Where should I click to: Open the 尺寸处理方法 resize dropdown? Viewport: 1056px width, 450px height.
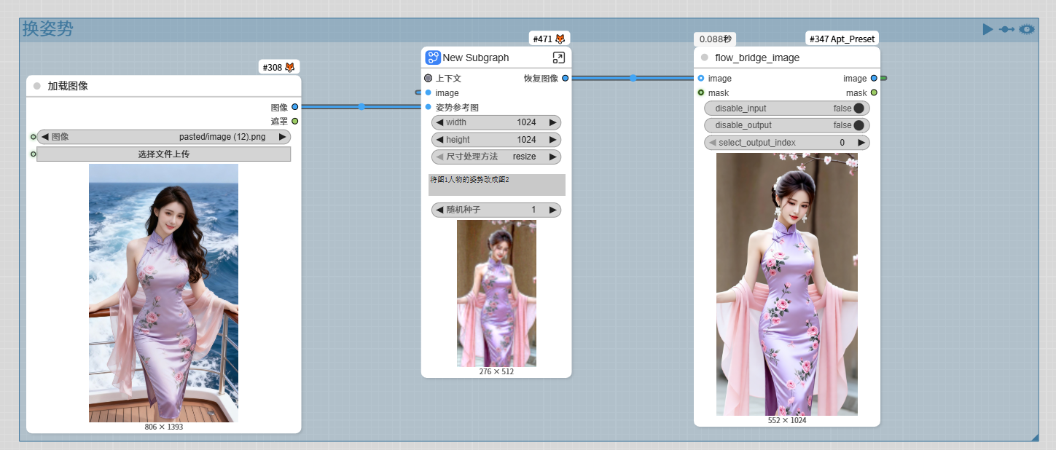pyautogui.click(x=496, y=157)
